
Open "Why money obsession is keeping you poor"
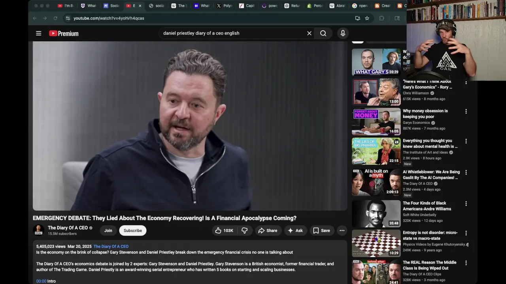pos(425,114)
